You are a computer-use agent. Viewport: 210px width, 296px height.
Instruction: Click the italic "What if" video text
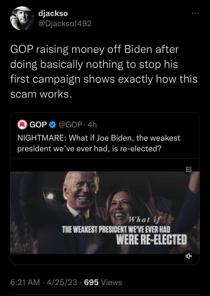(143, 220)
